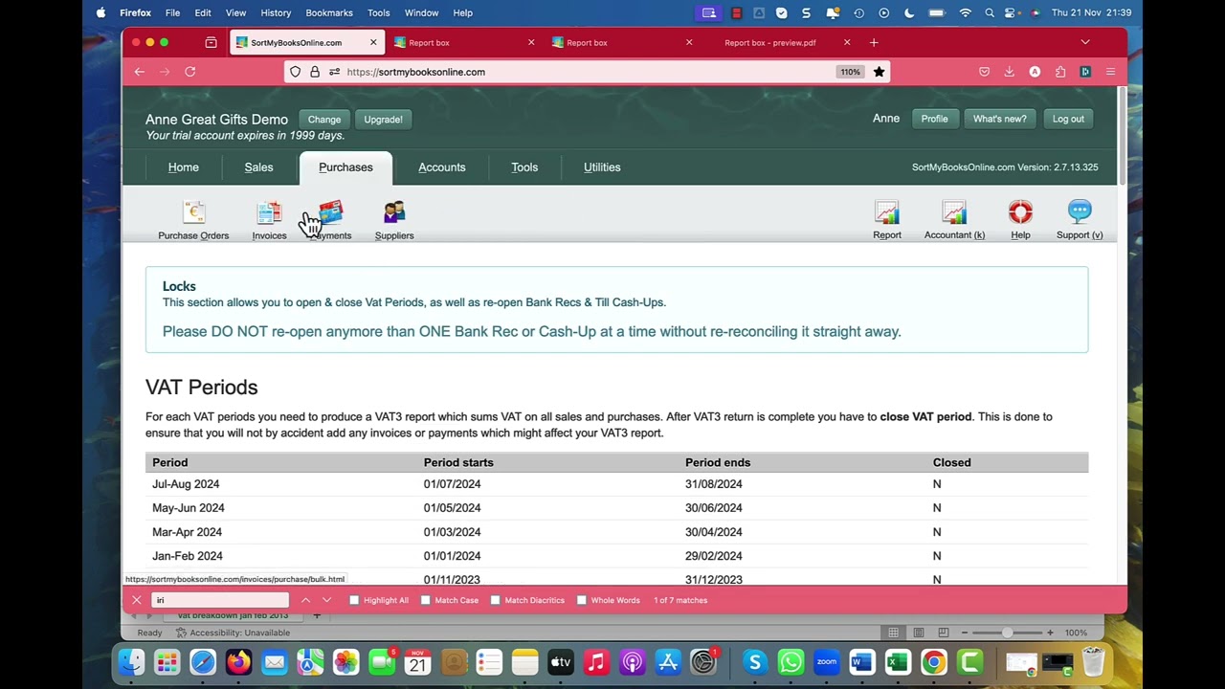The height and width of the screenshot is (689, 1225).
Task: Close the find bar
Action: [136, 600]
